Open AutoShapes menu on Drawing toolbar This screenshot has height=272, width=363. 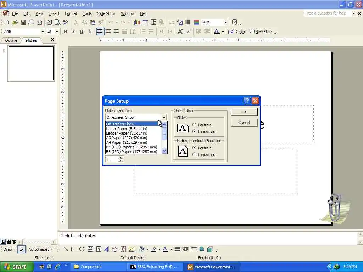pyautogui.click(x=40, y=249)
